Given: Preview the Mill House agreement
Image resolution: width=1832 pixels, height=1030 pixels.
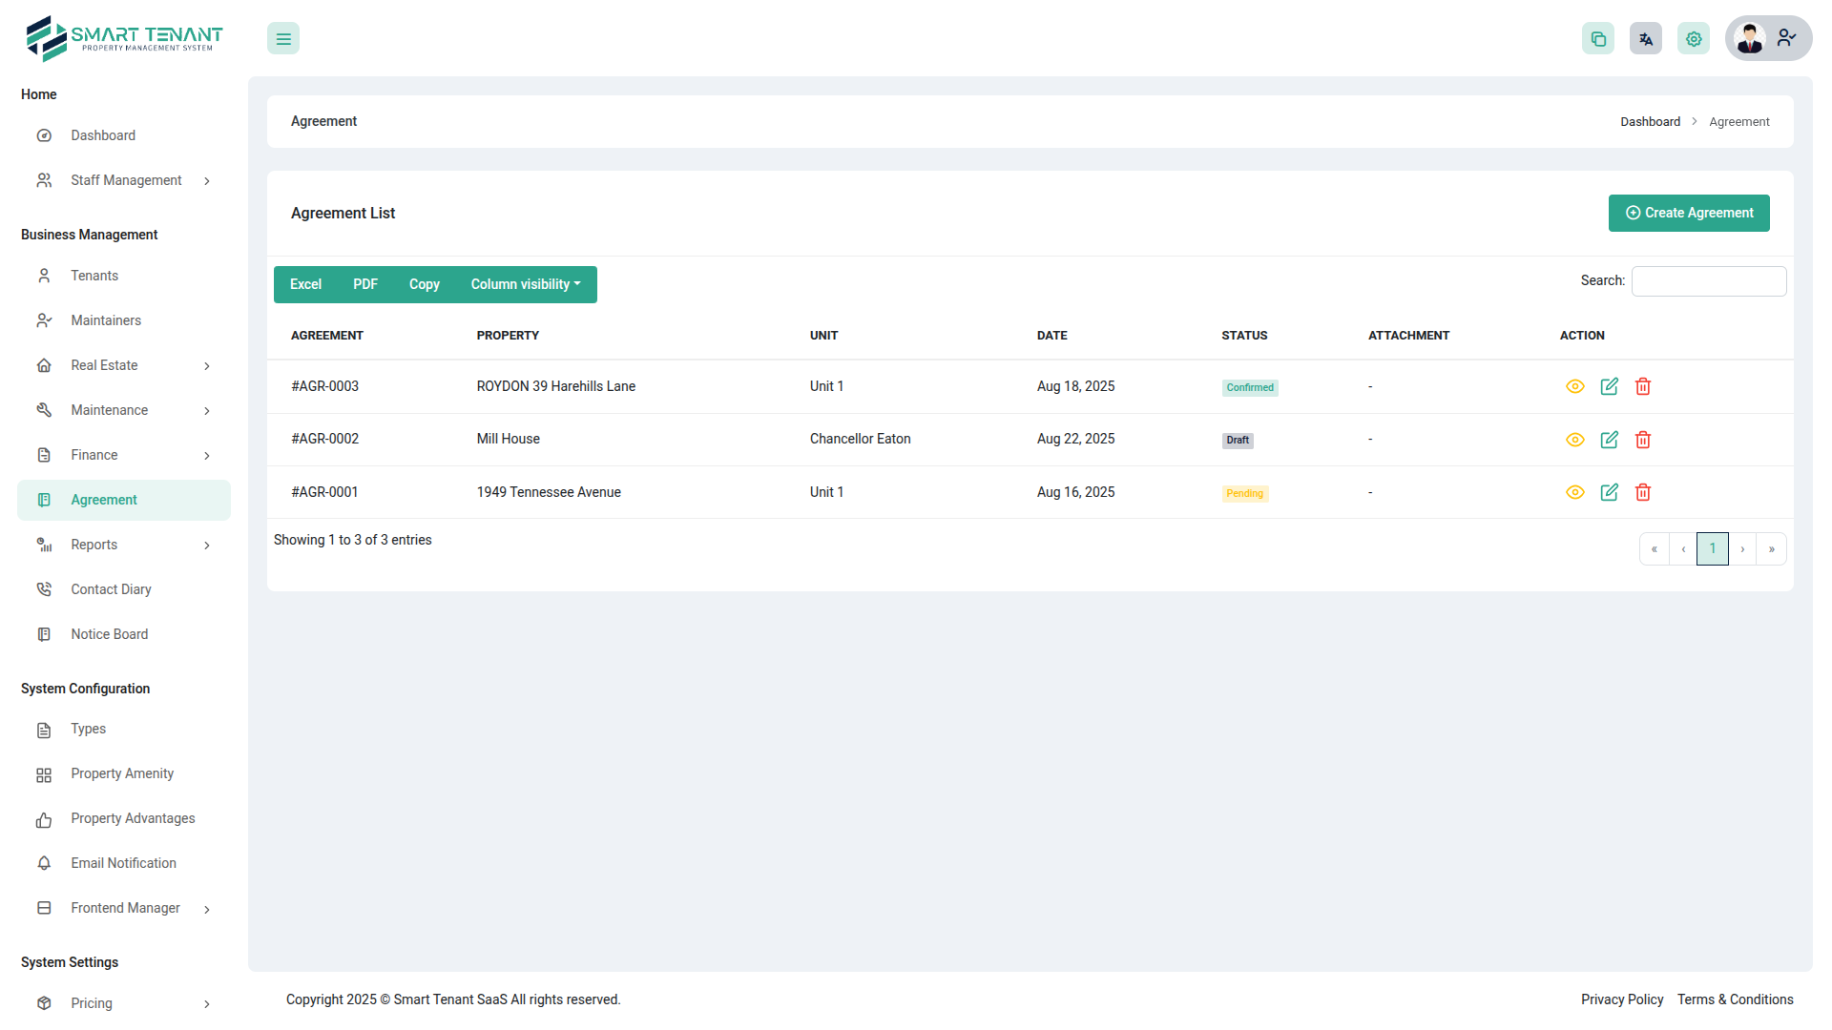Looking at the screenshot, I should (x=1574, y=440).
